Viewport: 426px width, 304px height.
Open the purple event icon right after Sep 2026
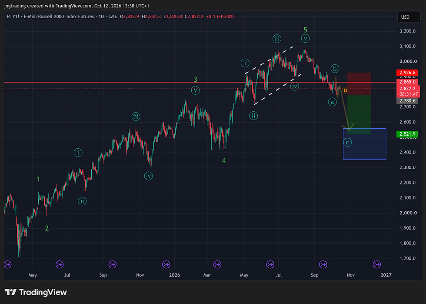323,264
